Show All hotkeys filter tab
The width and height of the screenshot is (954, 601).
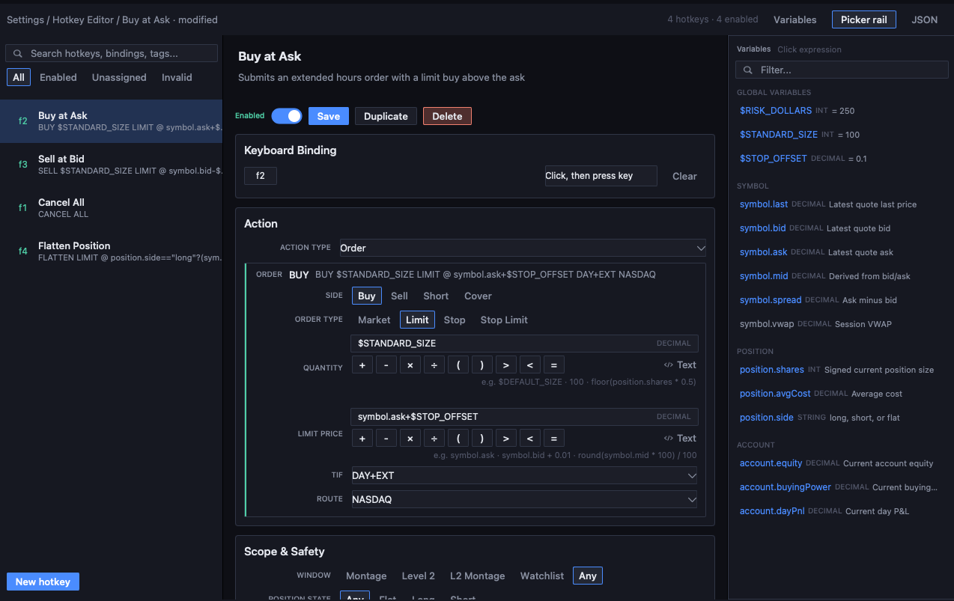coord(19,77)
